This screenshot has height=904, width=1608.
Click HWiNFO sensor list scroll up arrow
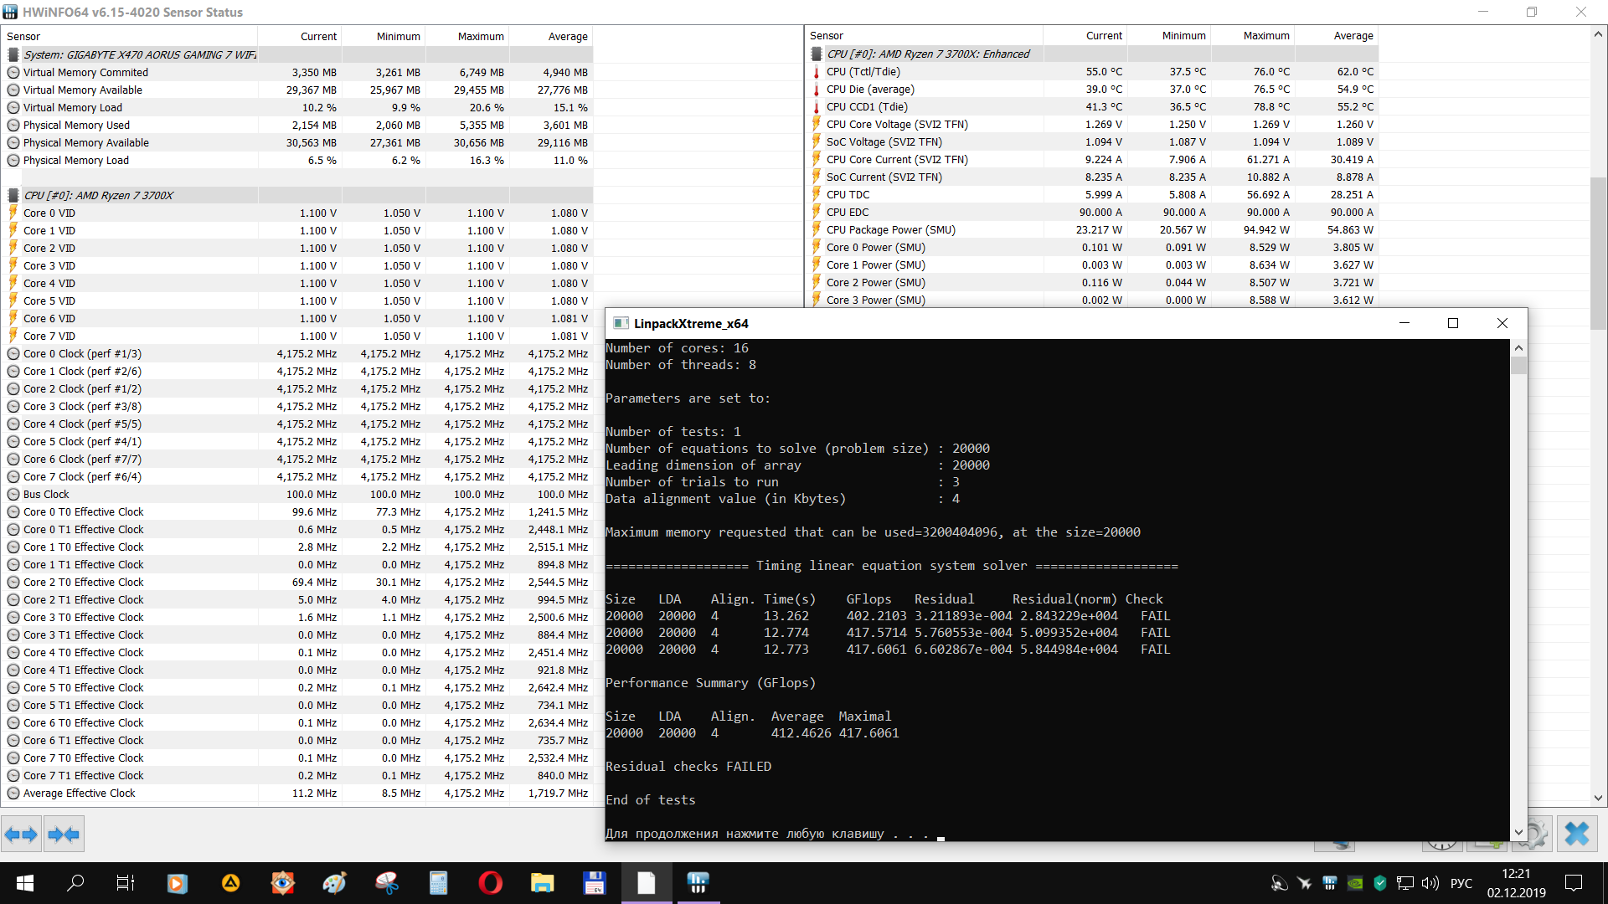click(x=1598, y=34)
